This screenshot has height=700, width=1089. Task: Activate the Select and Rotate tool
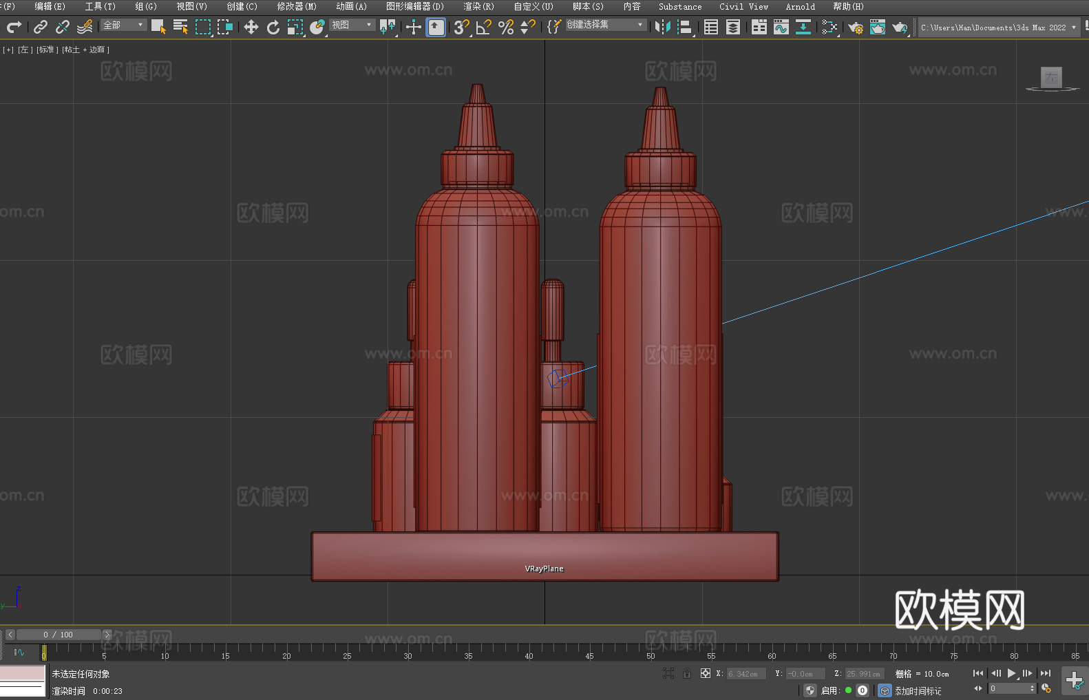coord(273,27)
